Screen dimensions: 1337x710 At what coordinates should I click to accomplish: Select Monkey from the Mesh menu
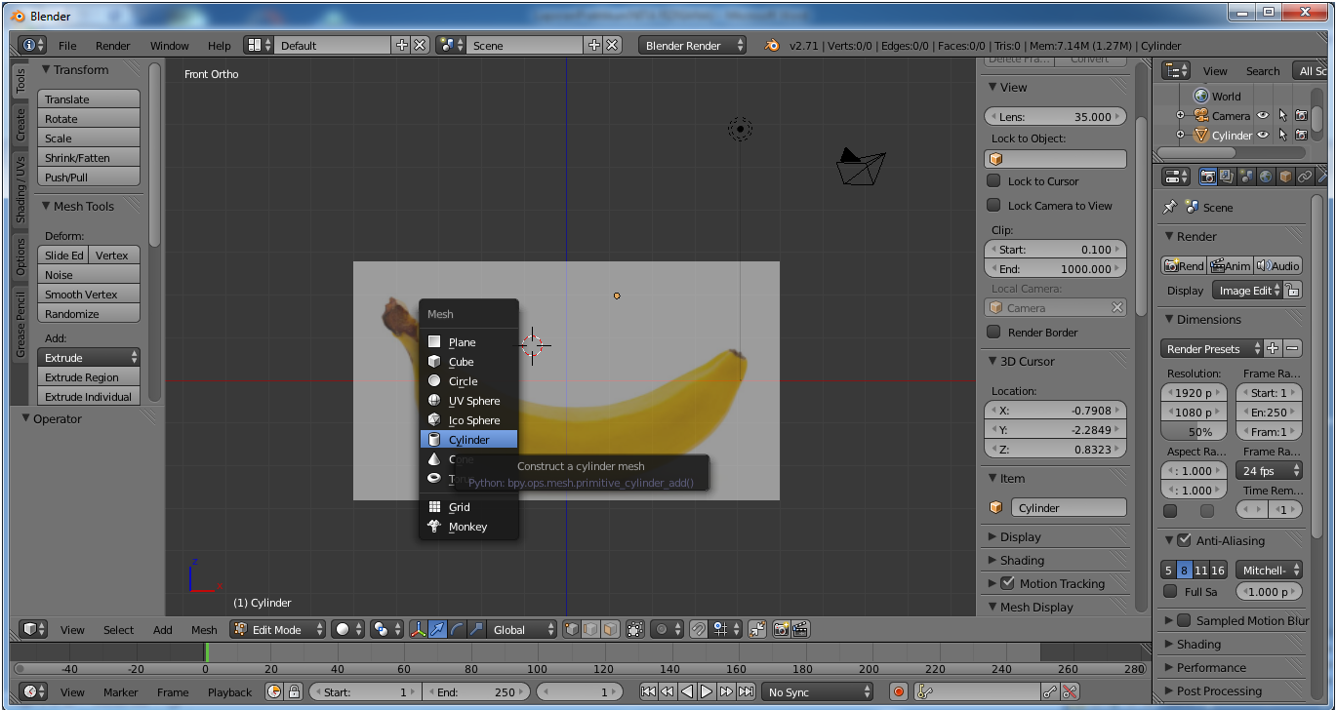(x=467, y=527)
